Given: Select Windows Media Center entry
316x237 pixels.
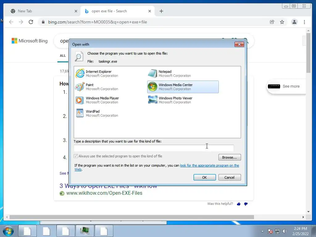Looking at the screenshot, I should coord(183,87).
